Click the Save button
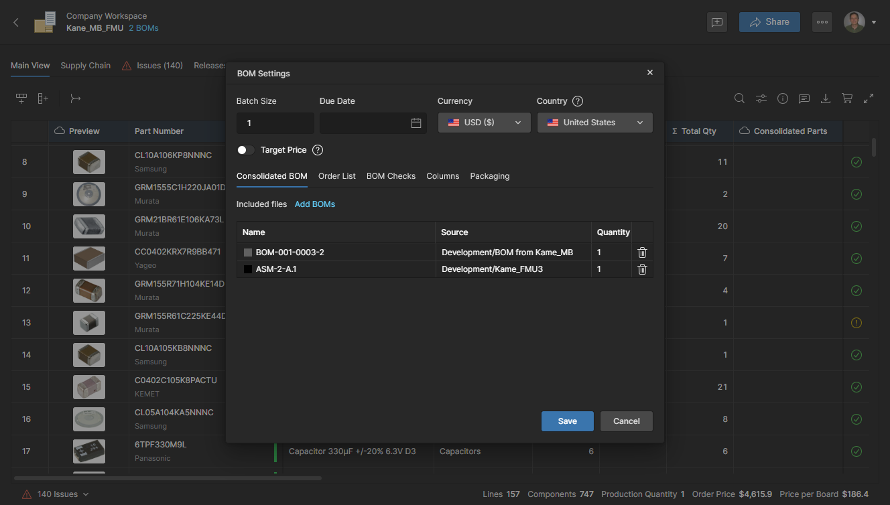 point(568,421)
